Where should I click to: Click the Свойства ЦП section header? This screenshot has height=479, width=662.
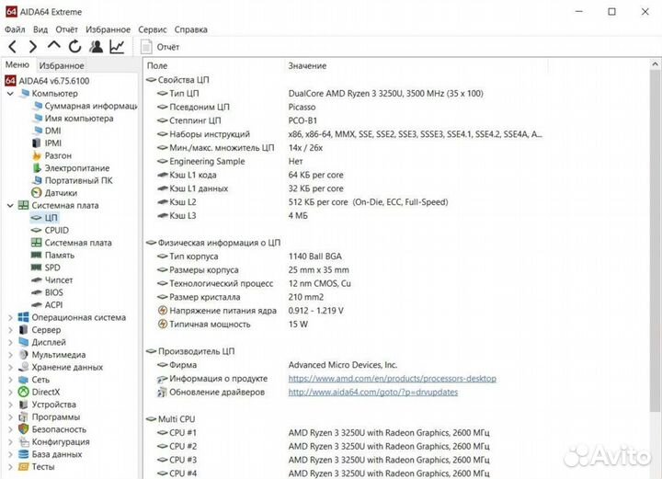(x=177, y=80)
